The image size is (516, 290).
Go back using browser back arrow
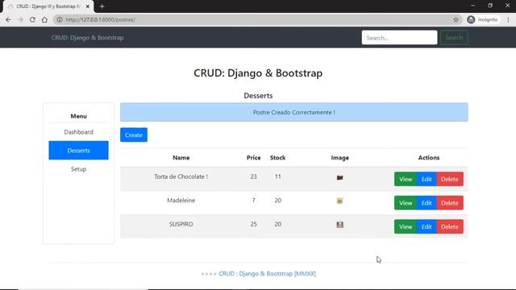pyautogui.click(x=8, y=19)
